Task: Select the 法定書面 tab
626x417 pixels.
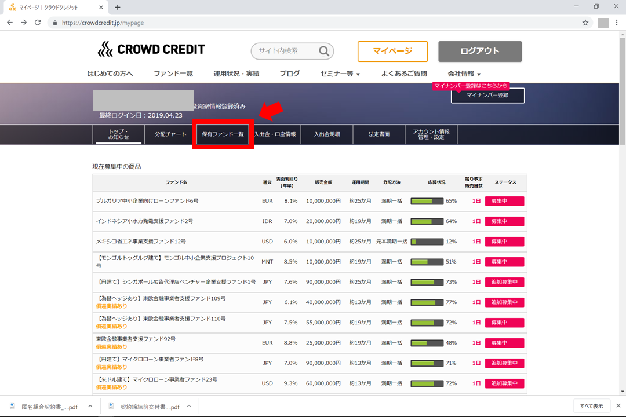Action: point(379,134)
